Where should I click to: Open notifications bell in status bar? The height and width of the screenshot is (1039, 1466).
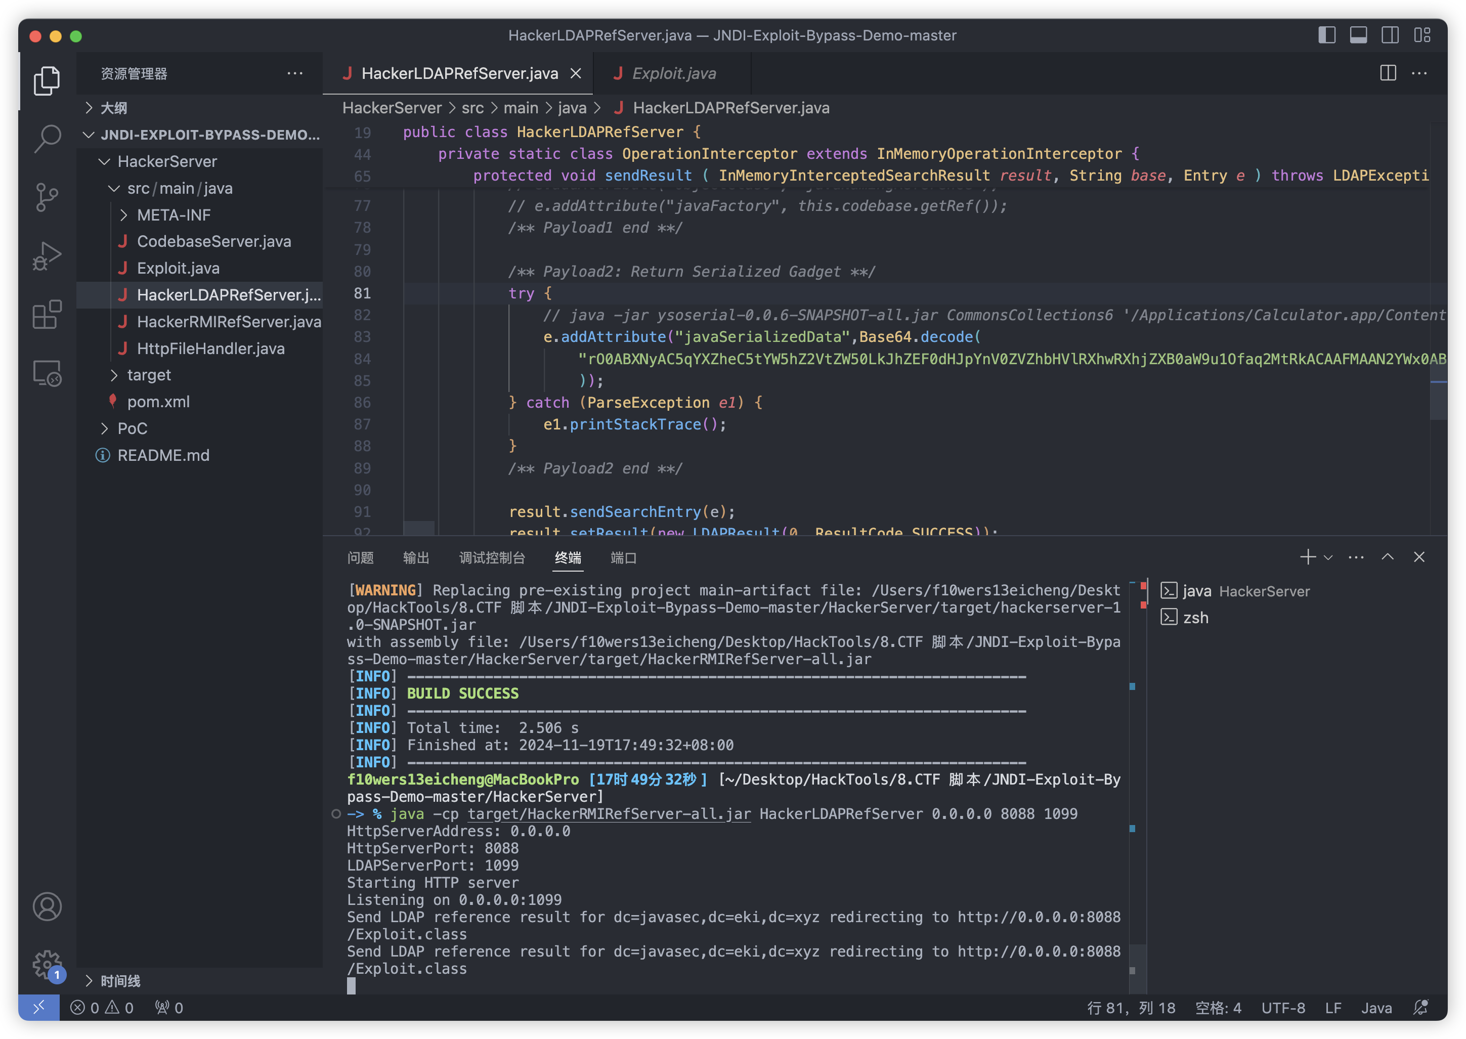[x=1420, y=1008]
